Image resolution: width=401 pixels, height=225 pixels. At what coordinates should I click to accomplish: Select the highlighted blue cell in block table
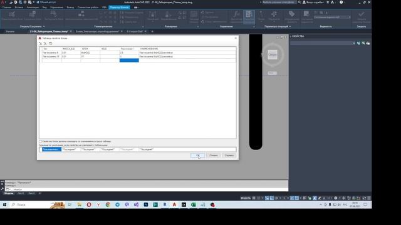coord(129,61)
